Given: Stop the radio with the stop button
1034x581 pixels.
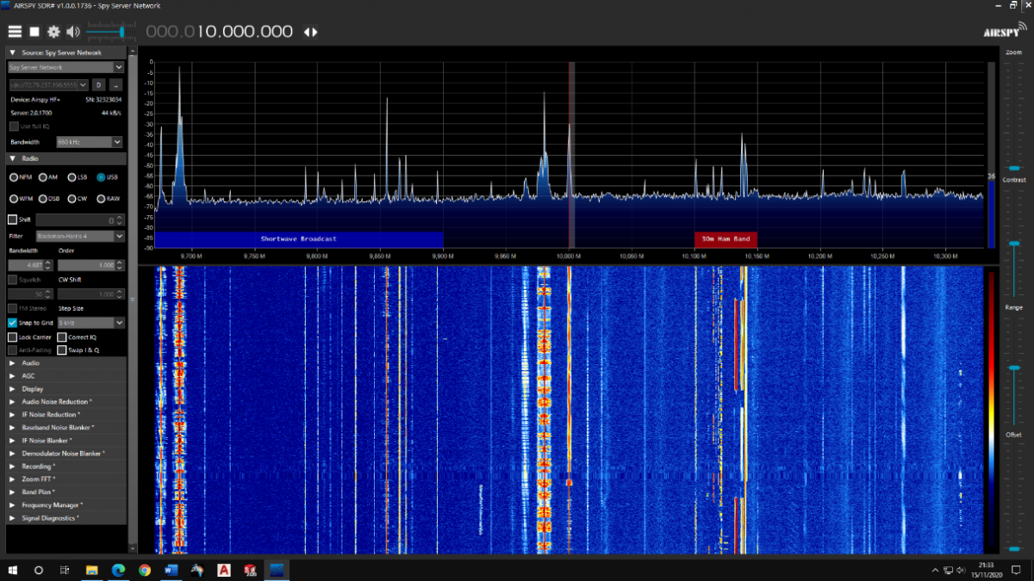Looking at the screenshot, I should (34, 32).
